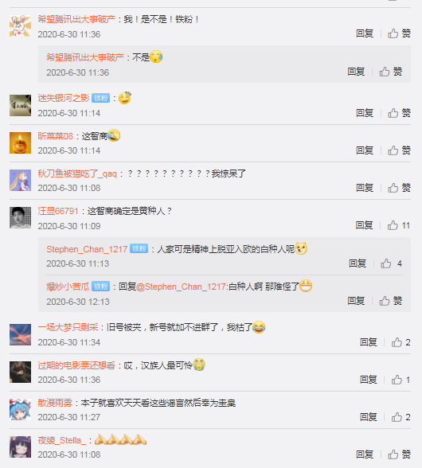Like the comment by 秋刀鱼被猫吃了_qaq

(x=399, y=188)
